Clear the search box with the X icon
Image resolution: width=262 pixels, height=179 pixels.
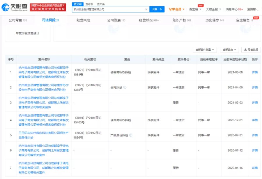146,9
